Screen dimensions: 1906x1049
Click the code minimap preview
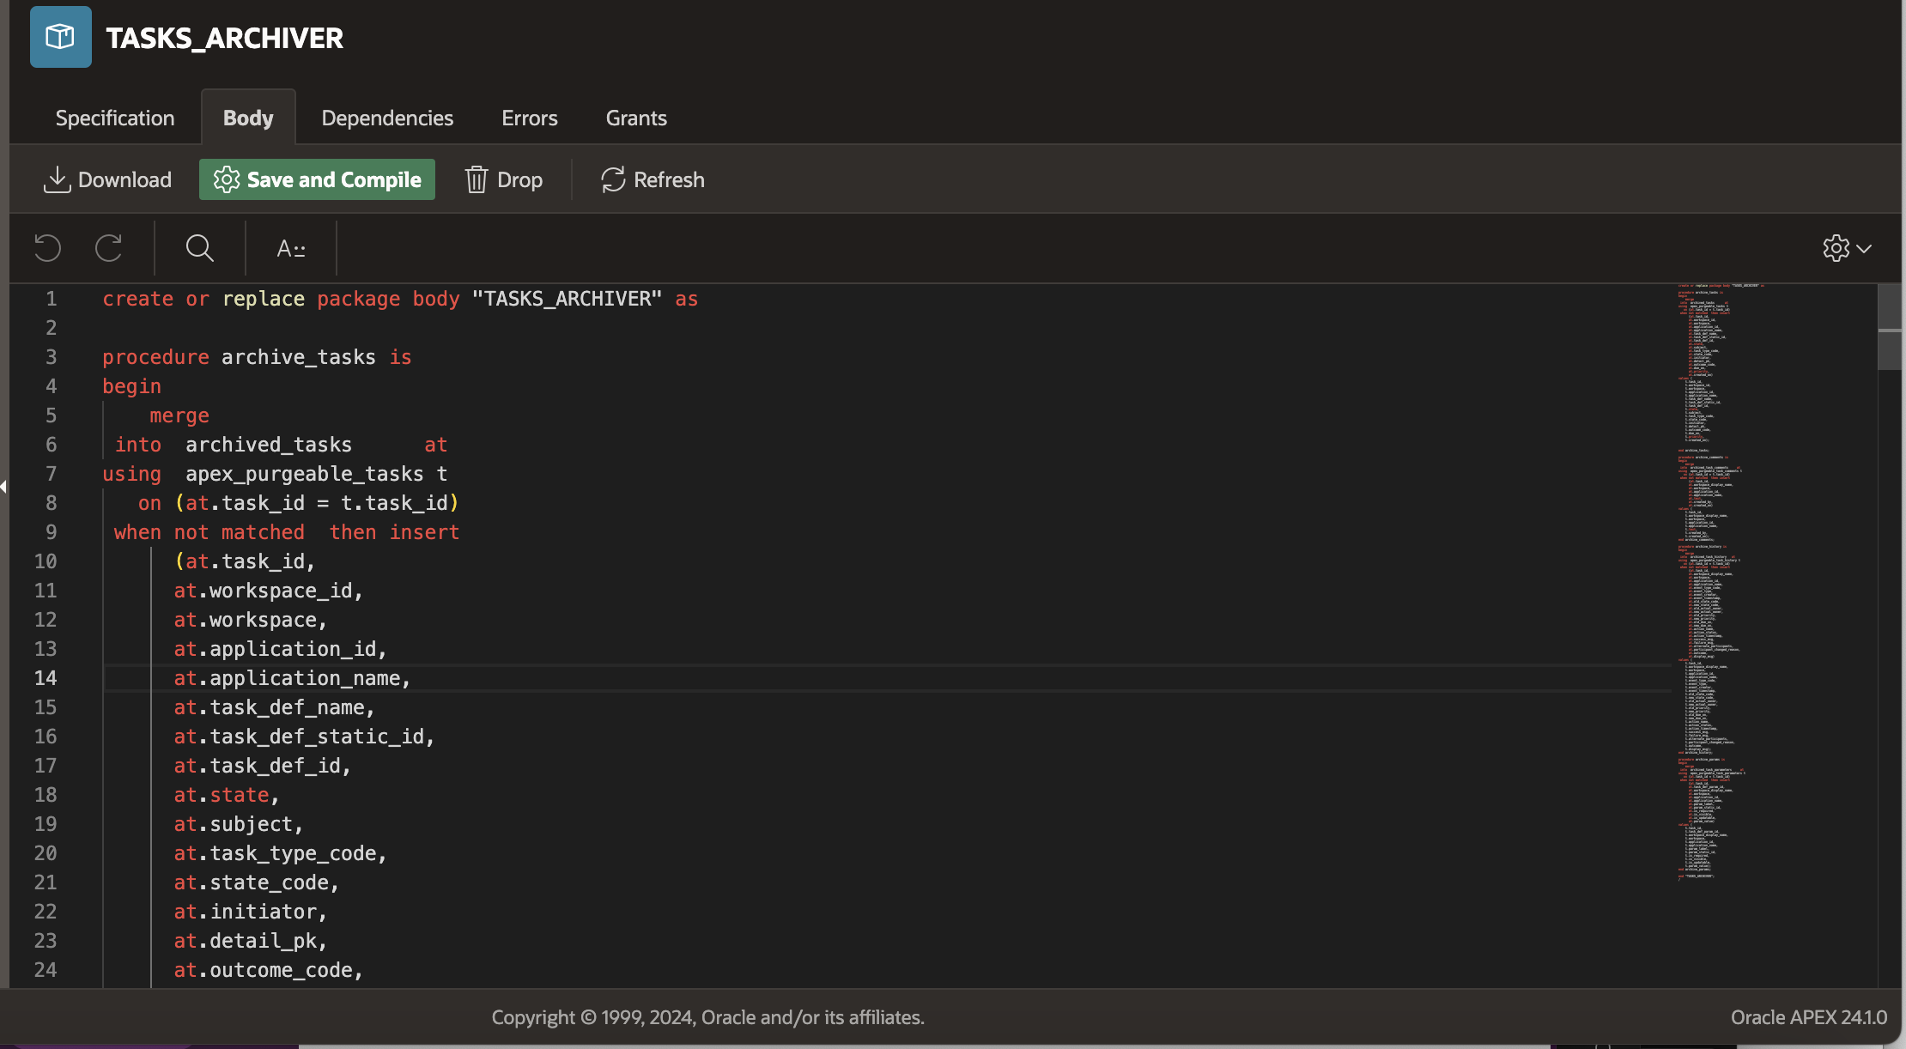point(1709,584)
